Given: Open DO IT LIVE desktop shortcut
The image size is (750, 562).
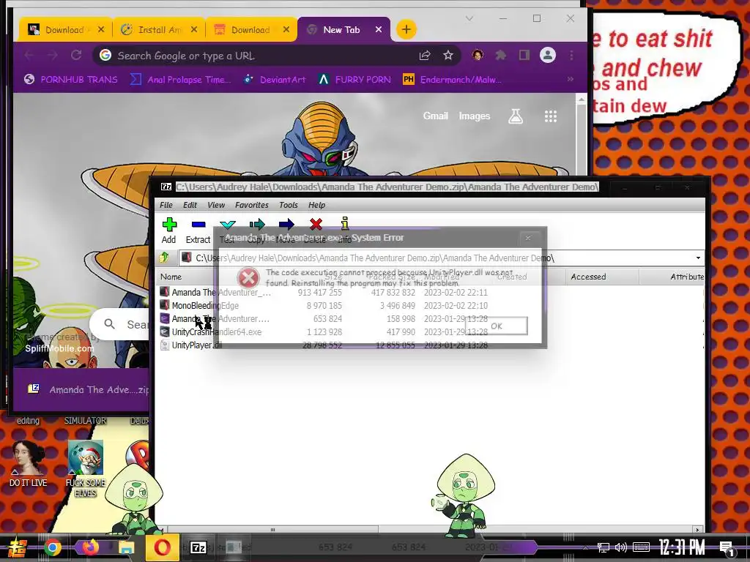Looking at the screenshot, I should pyautogui.click(x=29, y=462).
